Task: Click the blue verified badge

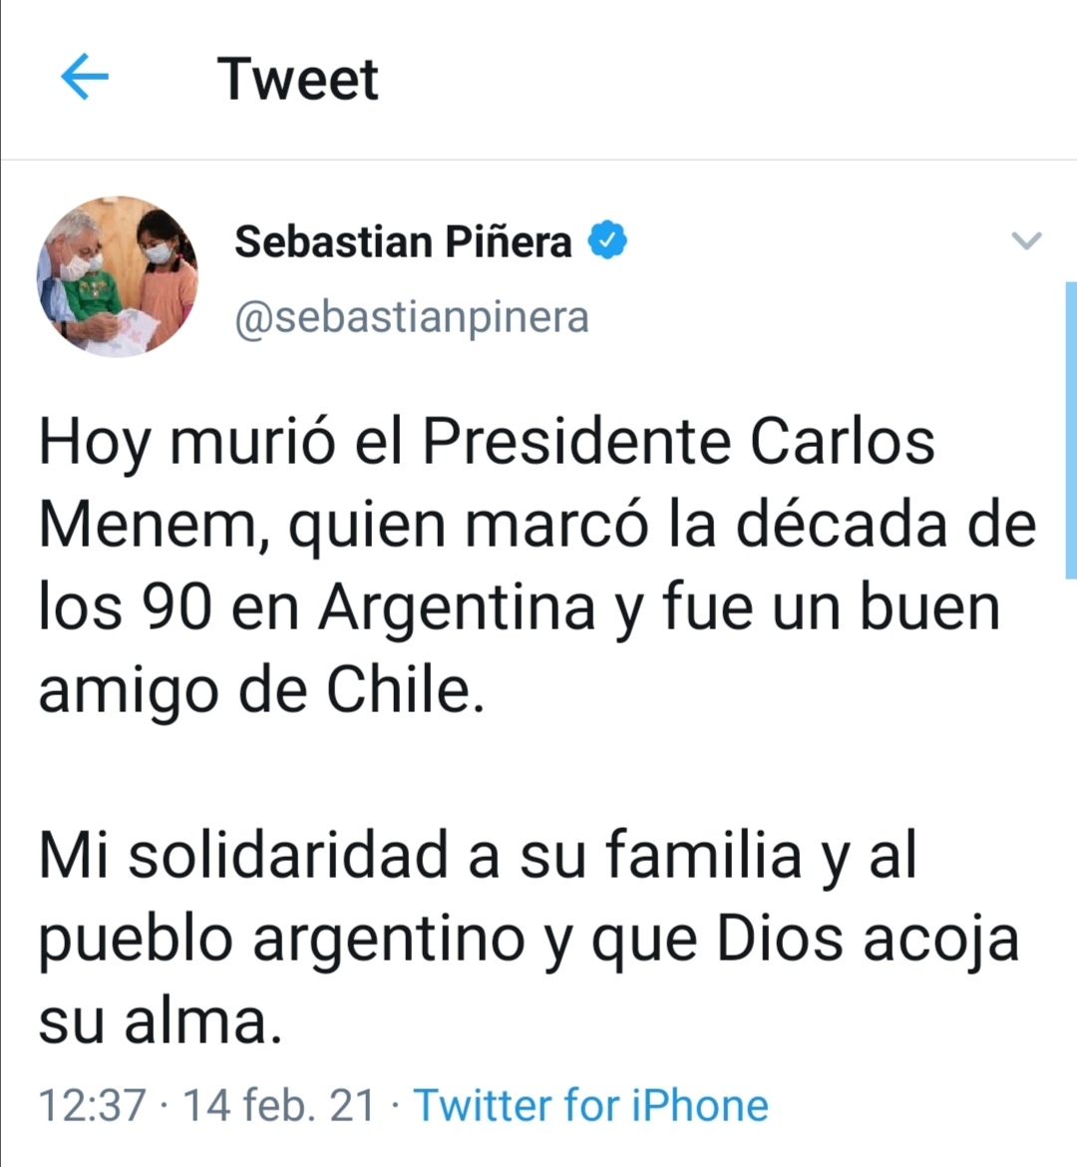Action: (607, 240)
